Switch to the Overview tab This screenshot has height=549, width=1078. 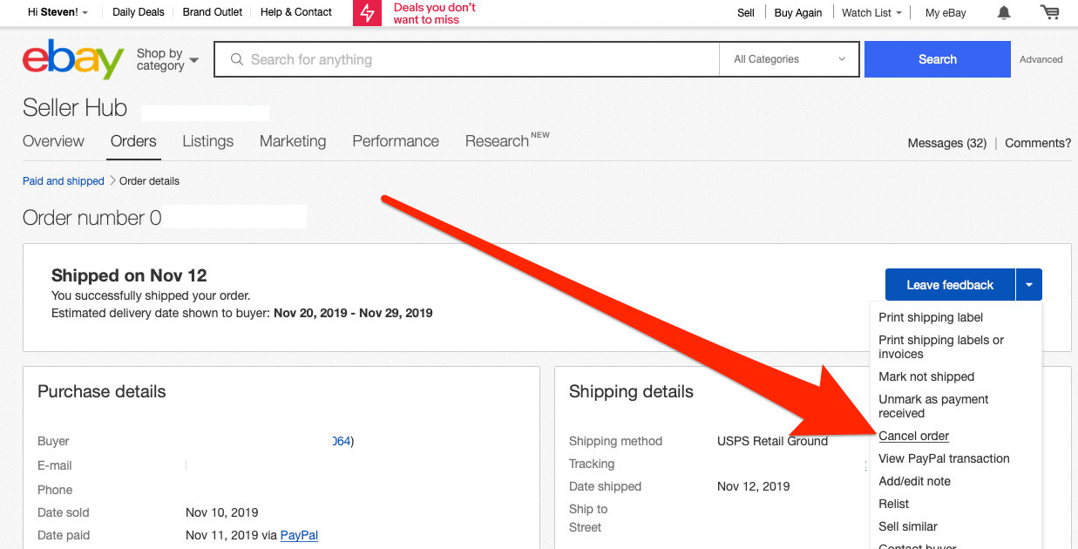tap(53, 141)
